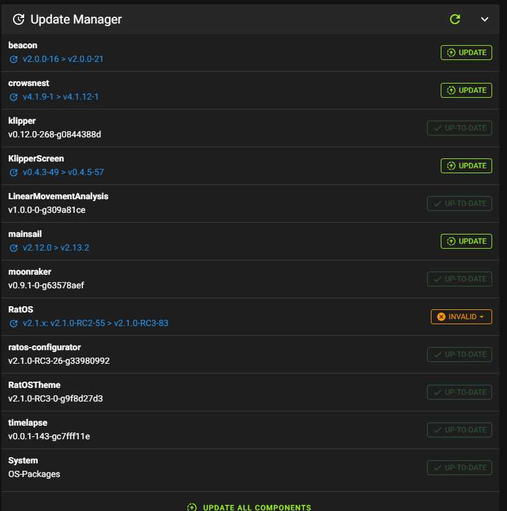The width and height of the screenshot is (507, 511).
Task: Open crowsnest version changelog icon
Action: 14,97
